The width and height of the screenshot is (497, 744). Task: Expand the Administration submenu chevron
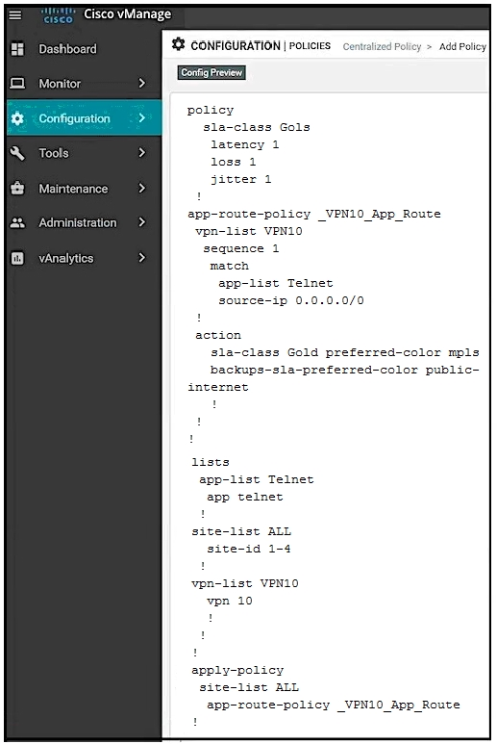pos(141,222)
